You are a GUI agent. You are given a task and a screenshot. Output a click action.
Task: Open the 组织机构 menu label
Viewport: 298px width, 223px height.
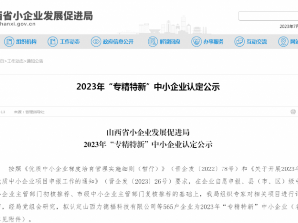click(x=26, y=42)
